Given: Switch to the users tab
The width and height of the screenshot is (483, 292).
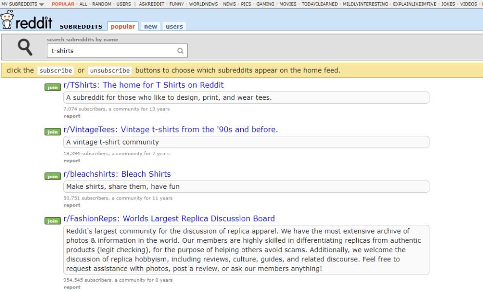Looking at the screenshot, I should point(174,26).
